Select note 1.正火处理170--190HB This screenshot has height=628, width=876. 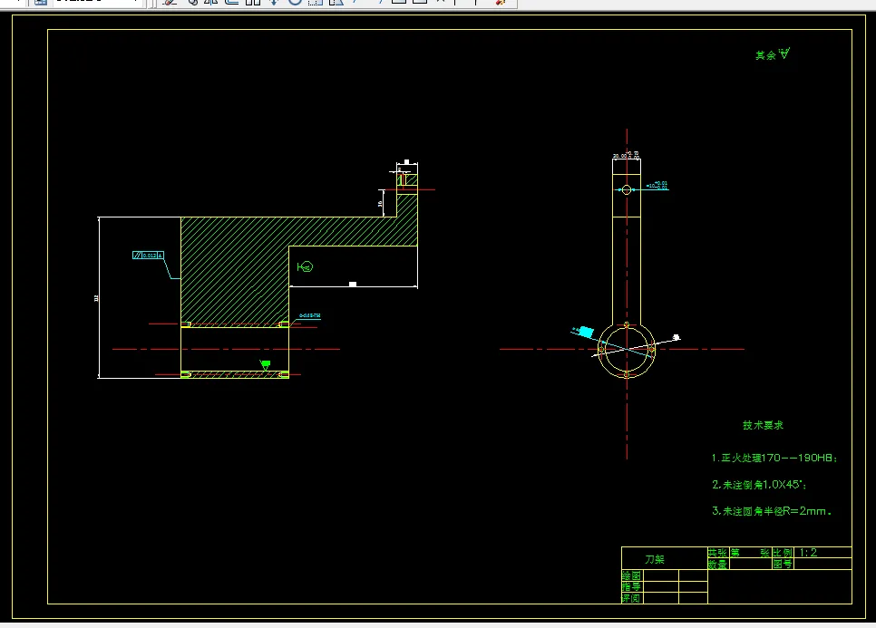774,458
